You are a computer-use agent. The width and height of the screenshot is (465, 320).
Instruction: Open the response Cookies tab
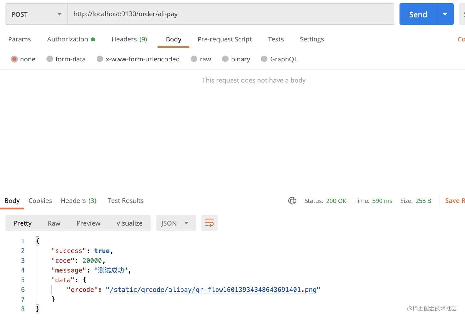click(x=40, y=201)
